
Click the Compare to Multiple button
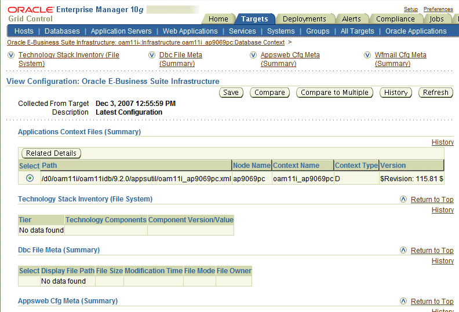334,93
